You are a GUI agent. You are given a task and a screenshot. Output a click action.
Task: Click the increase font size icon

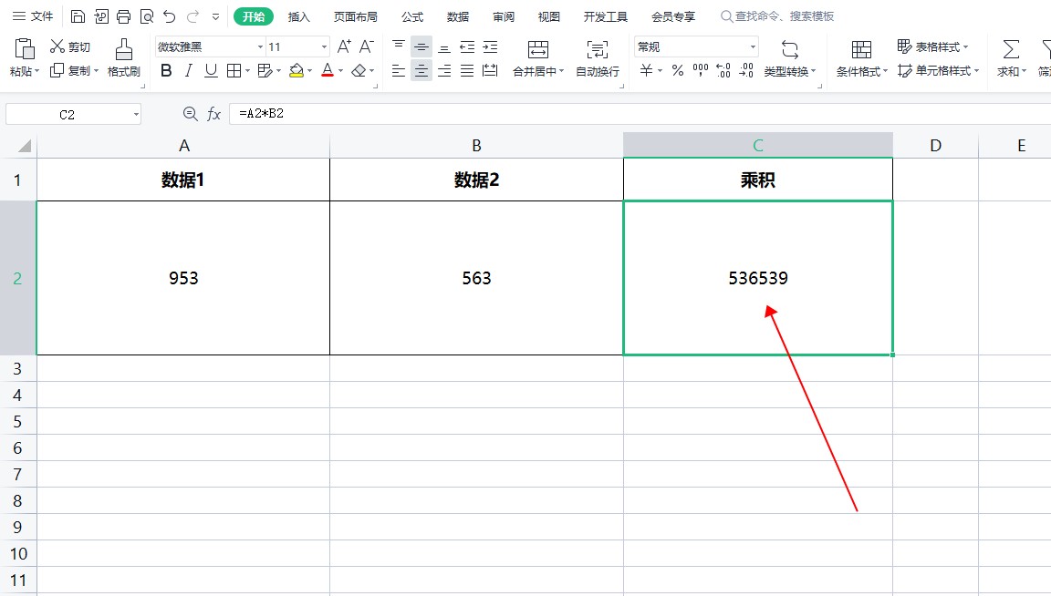click(x=344, y=46)
